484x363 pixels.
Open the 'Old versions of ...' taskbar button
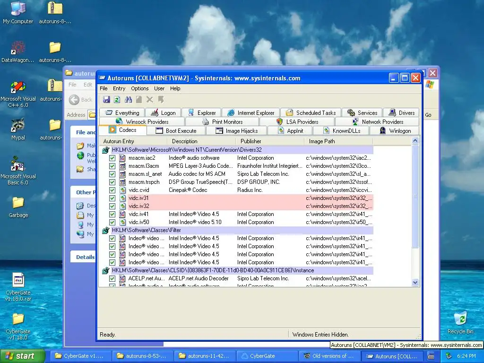pyautogui.click(x=329, y=356)
